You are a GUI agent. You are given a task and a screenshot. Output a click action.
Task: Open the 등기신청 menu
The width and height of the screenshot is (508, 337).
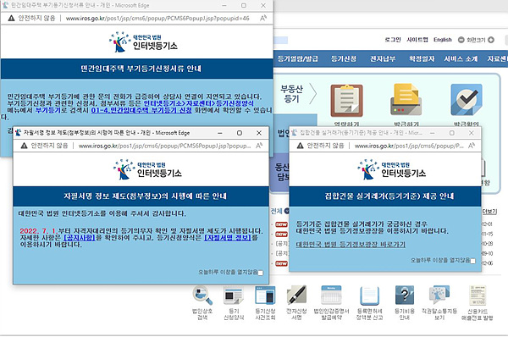pyautogui.click(x=344, y=59)
